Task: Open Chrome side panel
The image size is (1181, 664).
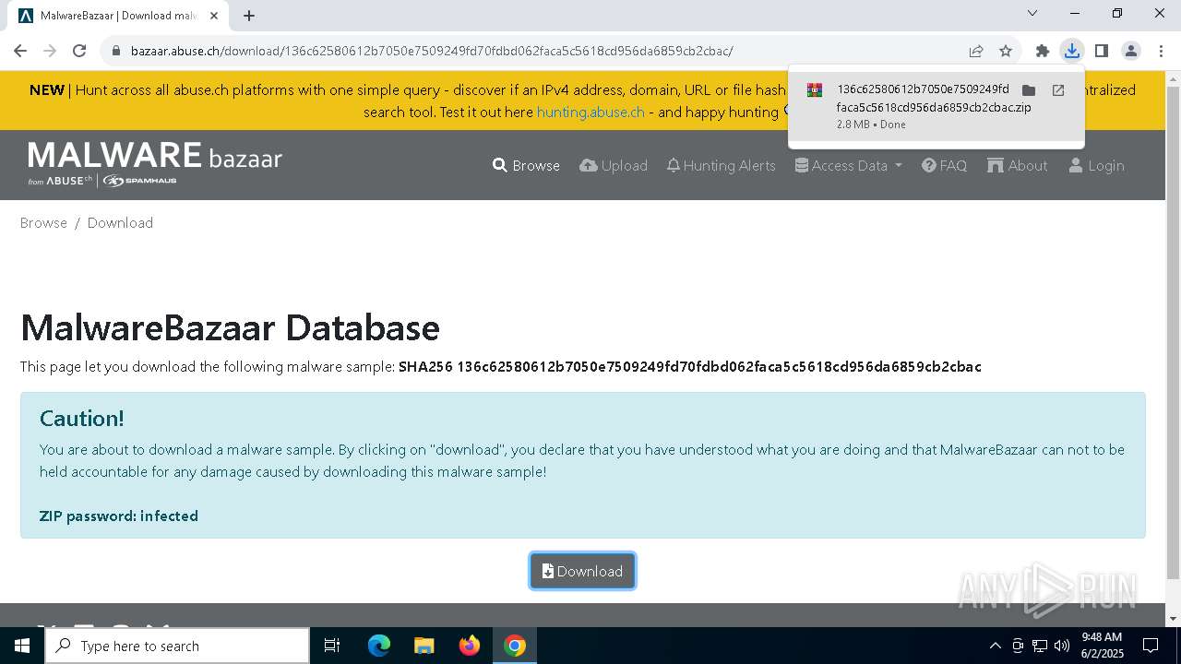Action: (x=1101, y=51)
